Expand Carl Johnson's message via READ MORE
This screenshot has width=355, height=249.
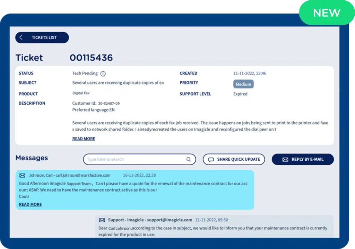click(30, 204)
